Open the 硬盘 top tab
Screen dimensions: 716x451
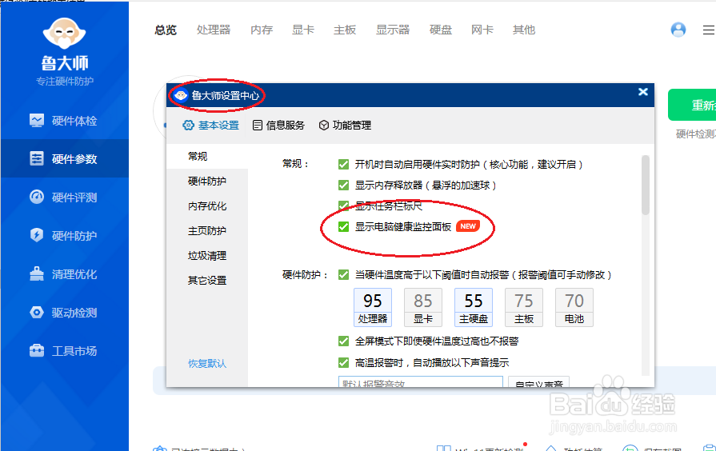click(x=441, y=30)
